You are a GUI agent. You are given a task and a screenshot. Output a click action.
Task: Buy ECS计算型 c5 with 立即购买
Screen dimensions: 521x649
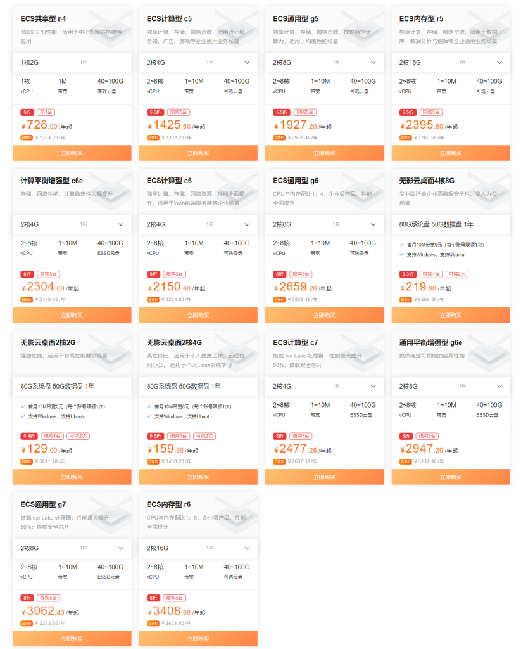pos(198,153)
